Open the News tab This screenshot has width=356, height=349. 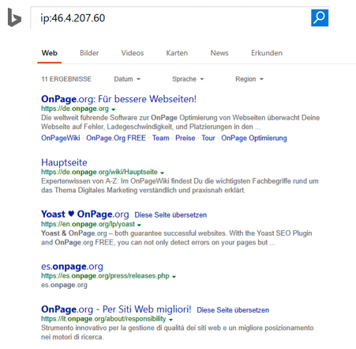point(219,53)
